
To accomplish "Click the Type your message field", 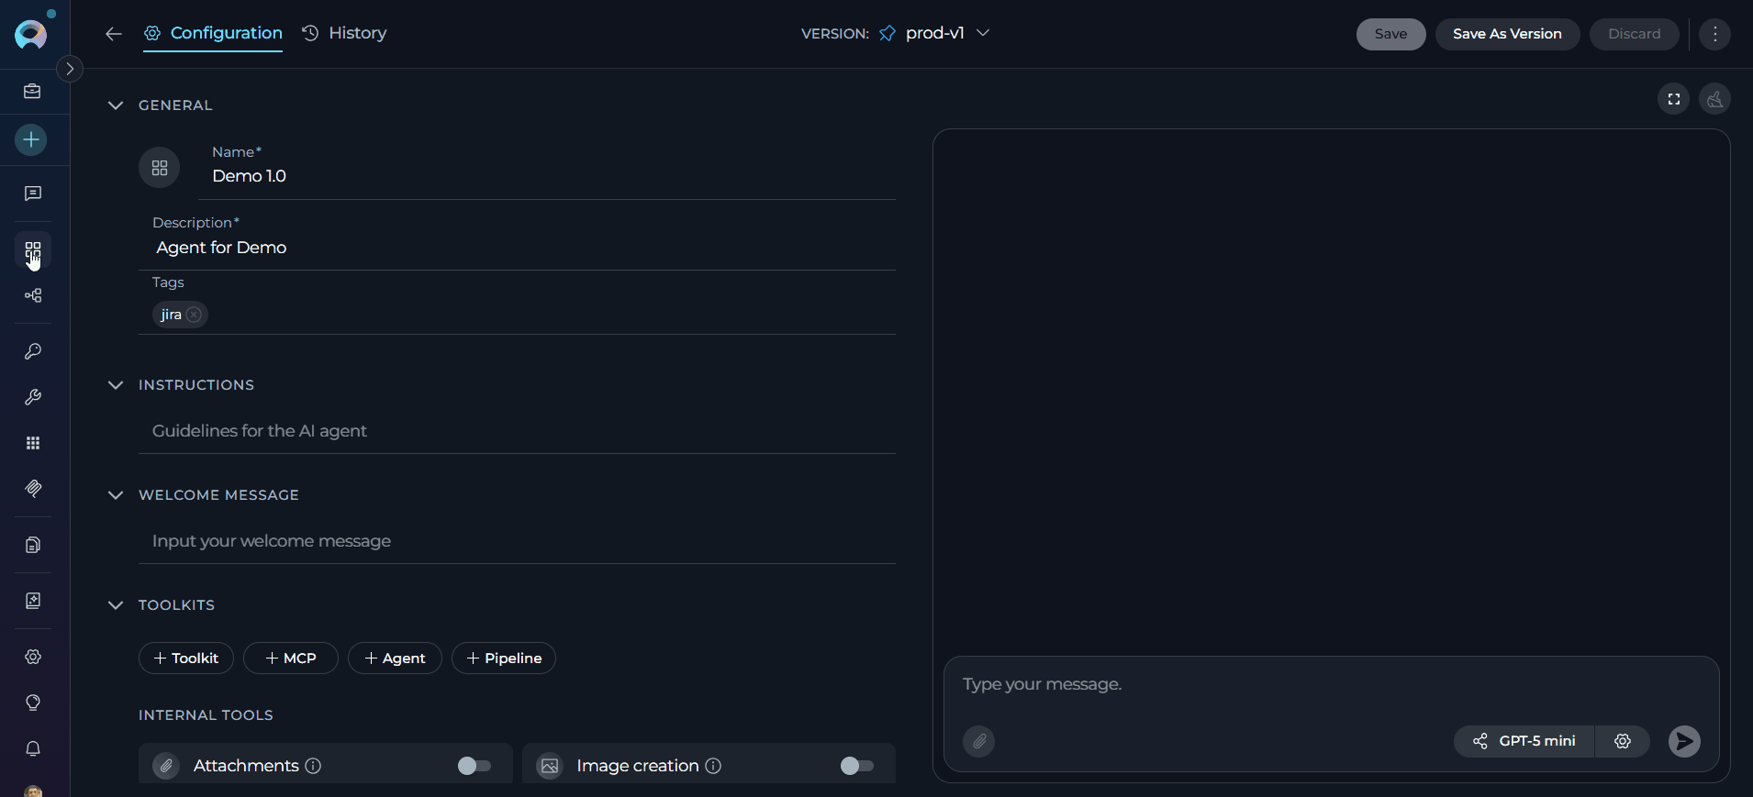I will click(x=1331, y=685).
